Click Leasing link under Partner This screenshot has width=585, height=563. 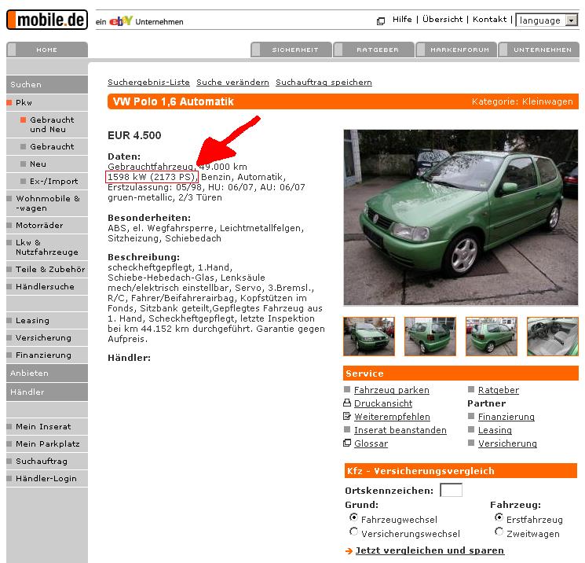(495, 430)
